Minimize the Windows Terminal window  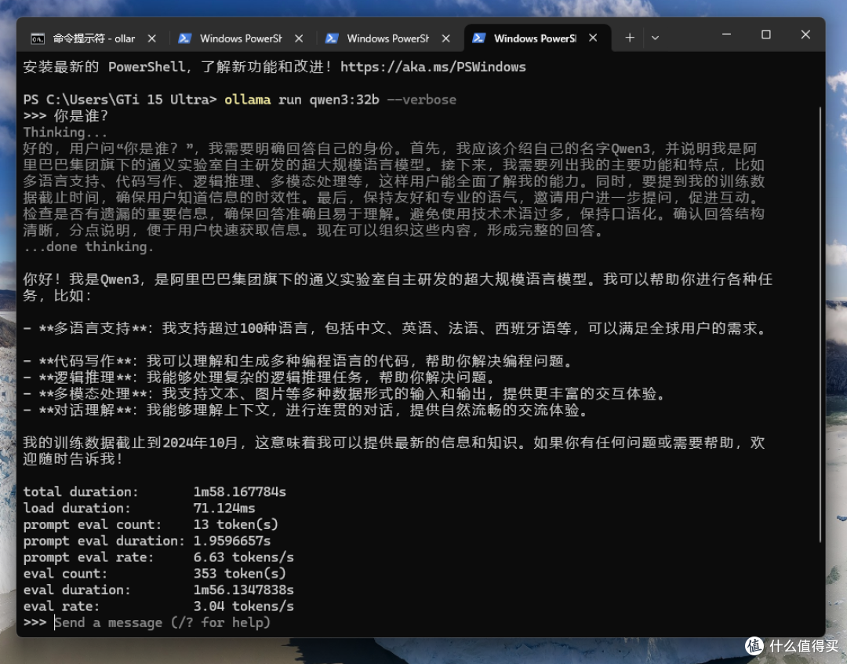726,35
